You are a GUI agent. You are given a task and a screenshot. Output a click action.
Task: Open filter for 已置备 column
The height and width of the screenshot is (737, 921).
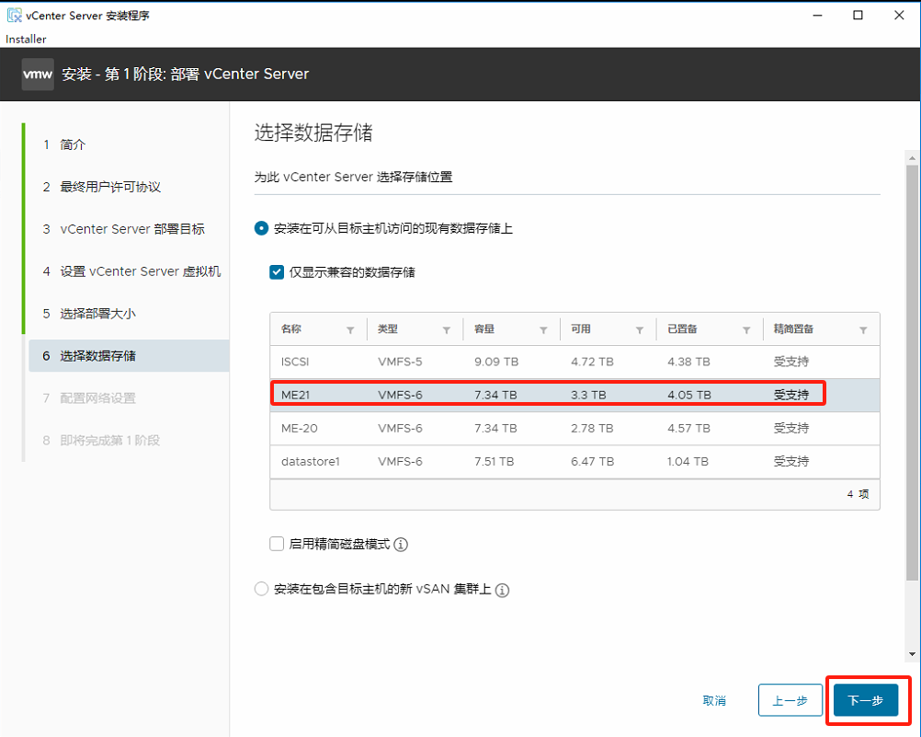coord(746,330)
